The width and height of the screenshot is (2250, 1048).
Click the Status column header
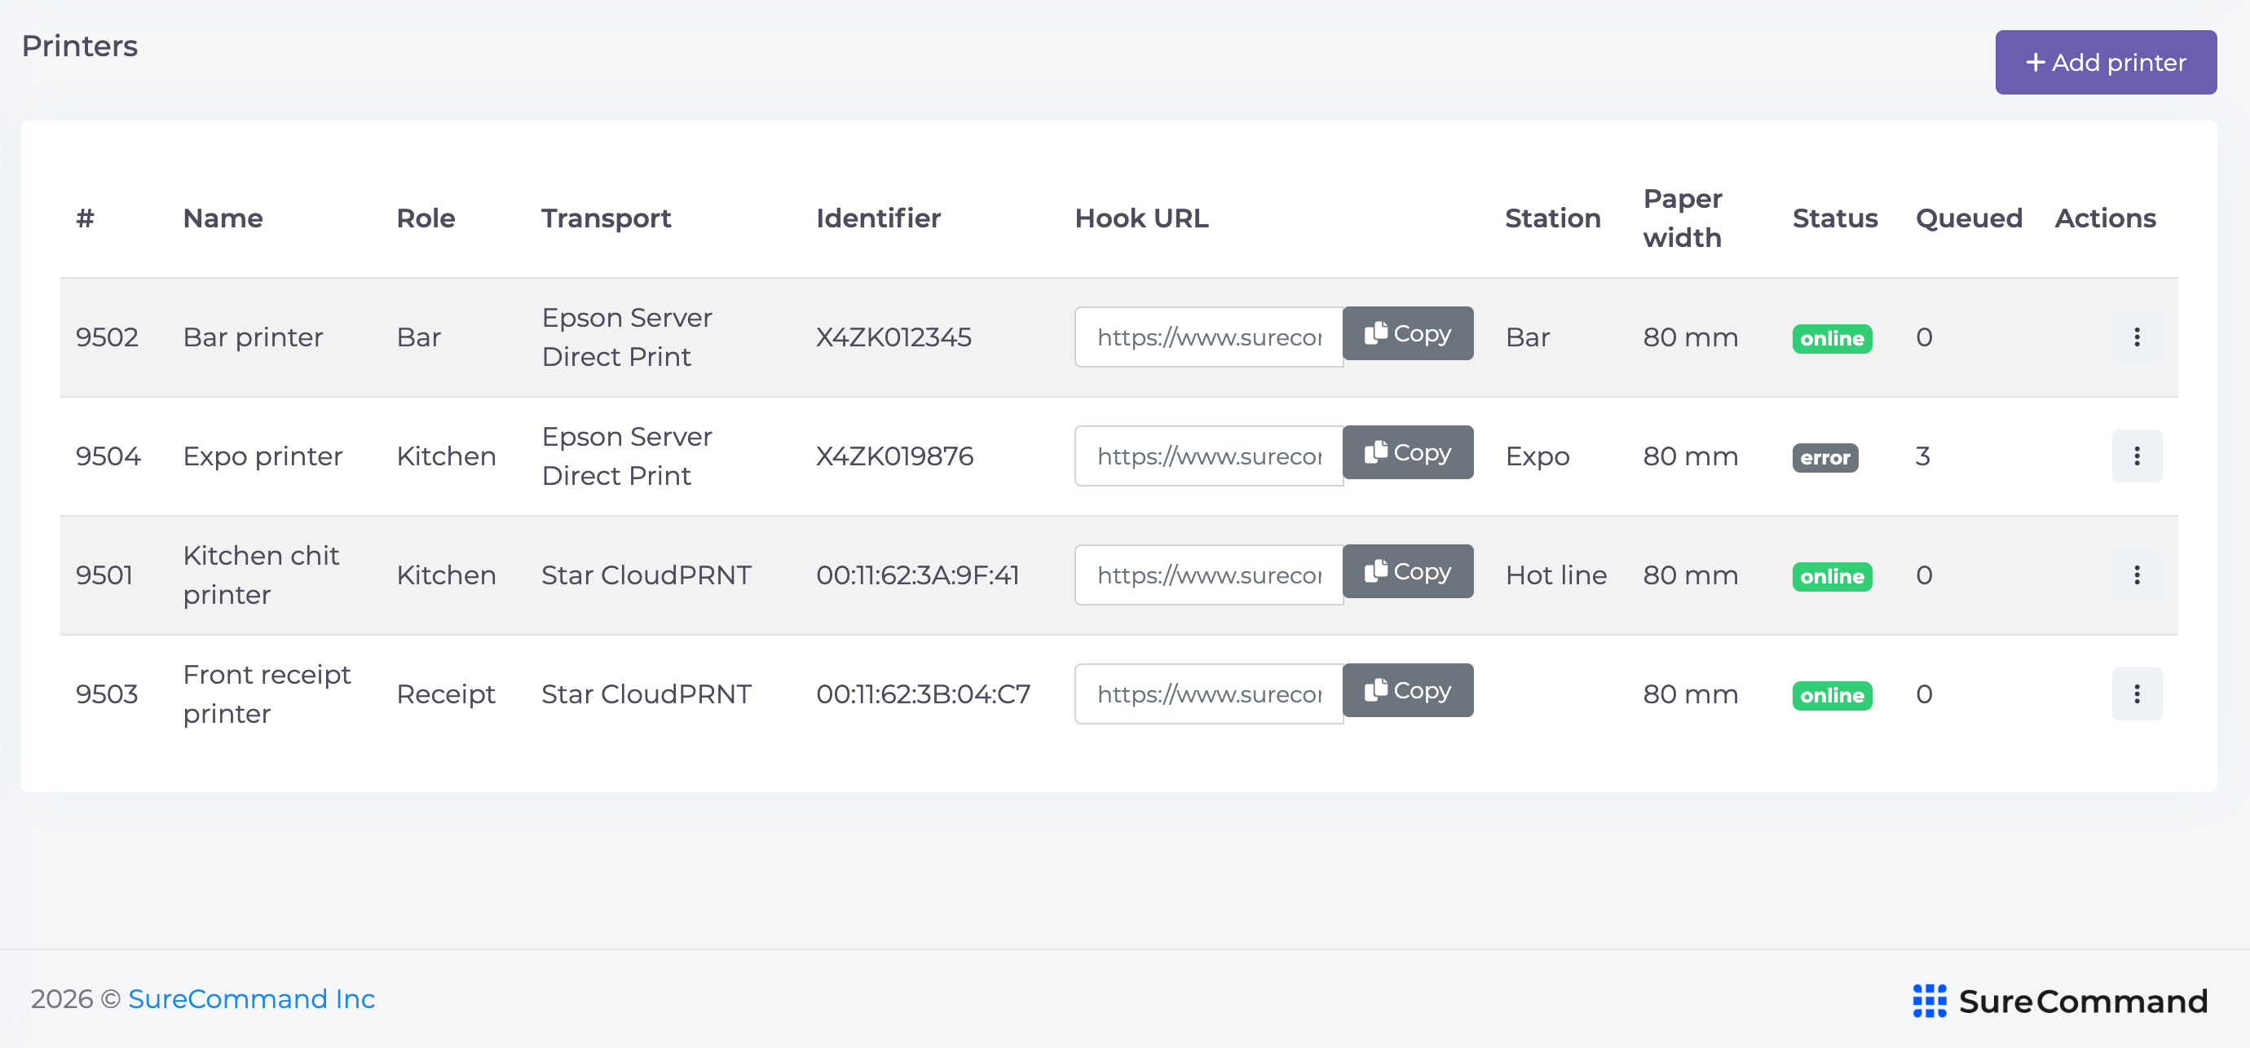[x=1834, y=218]
